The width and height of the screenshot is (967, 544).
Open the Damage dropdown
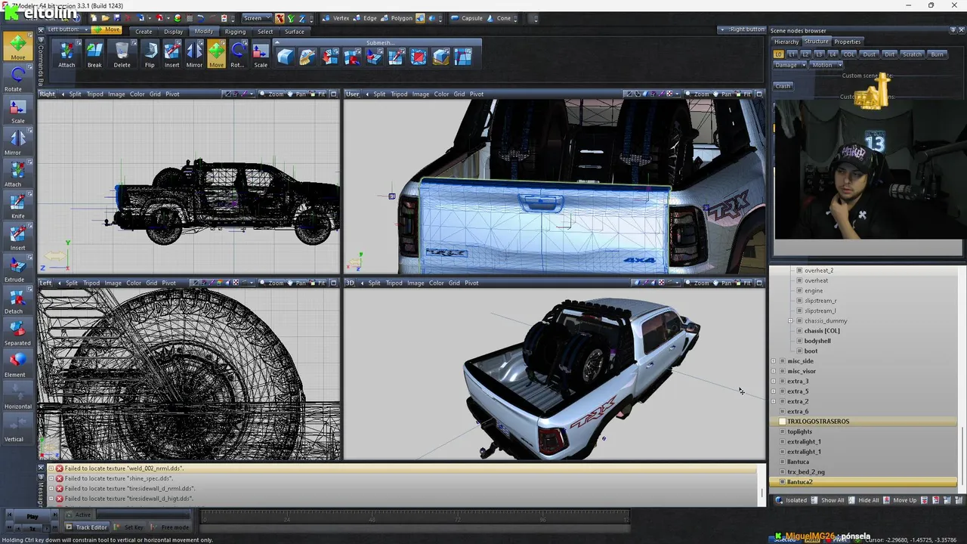(x=789, y=65)
